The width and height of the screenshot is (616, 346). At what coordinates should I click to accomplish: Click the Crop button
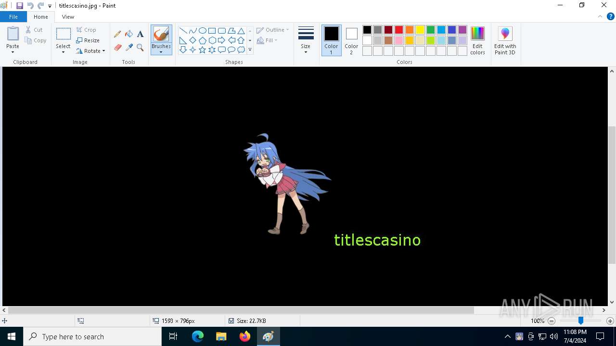(x=86, y=30)
